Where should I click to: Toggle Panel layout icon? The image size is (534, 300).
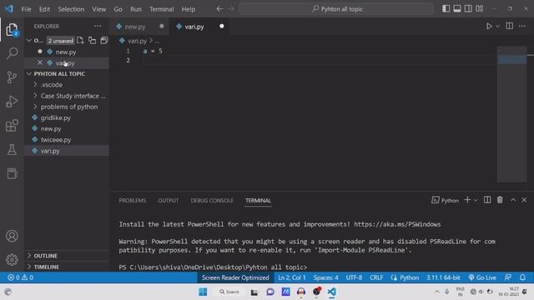pyautogui.click(x=457, y=9)
